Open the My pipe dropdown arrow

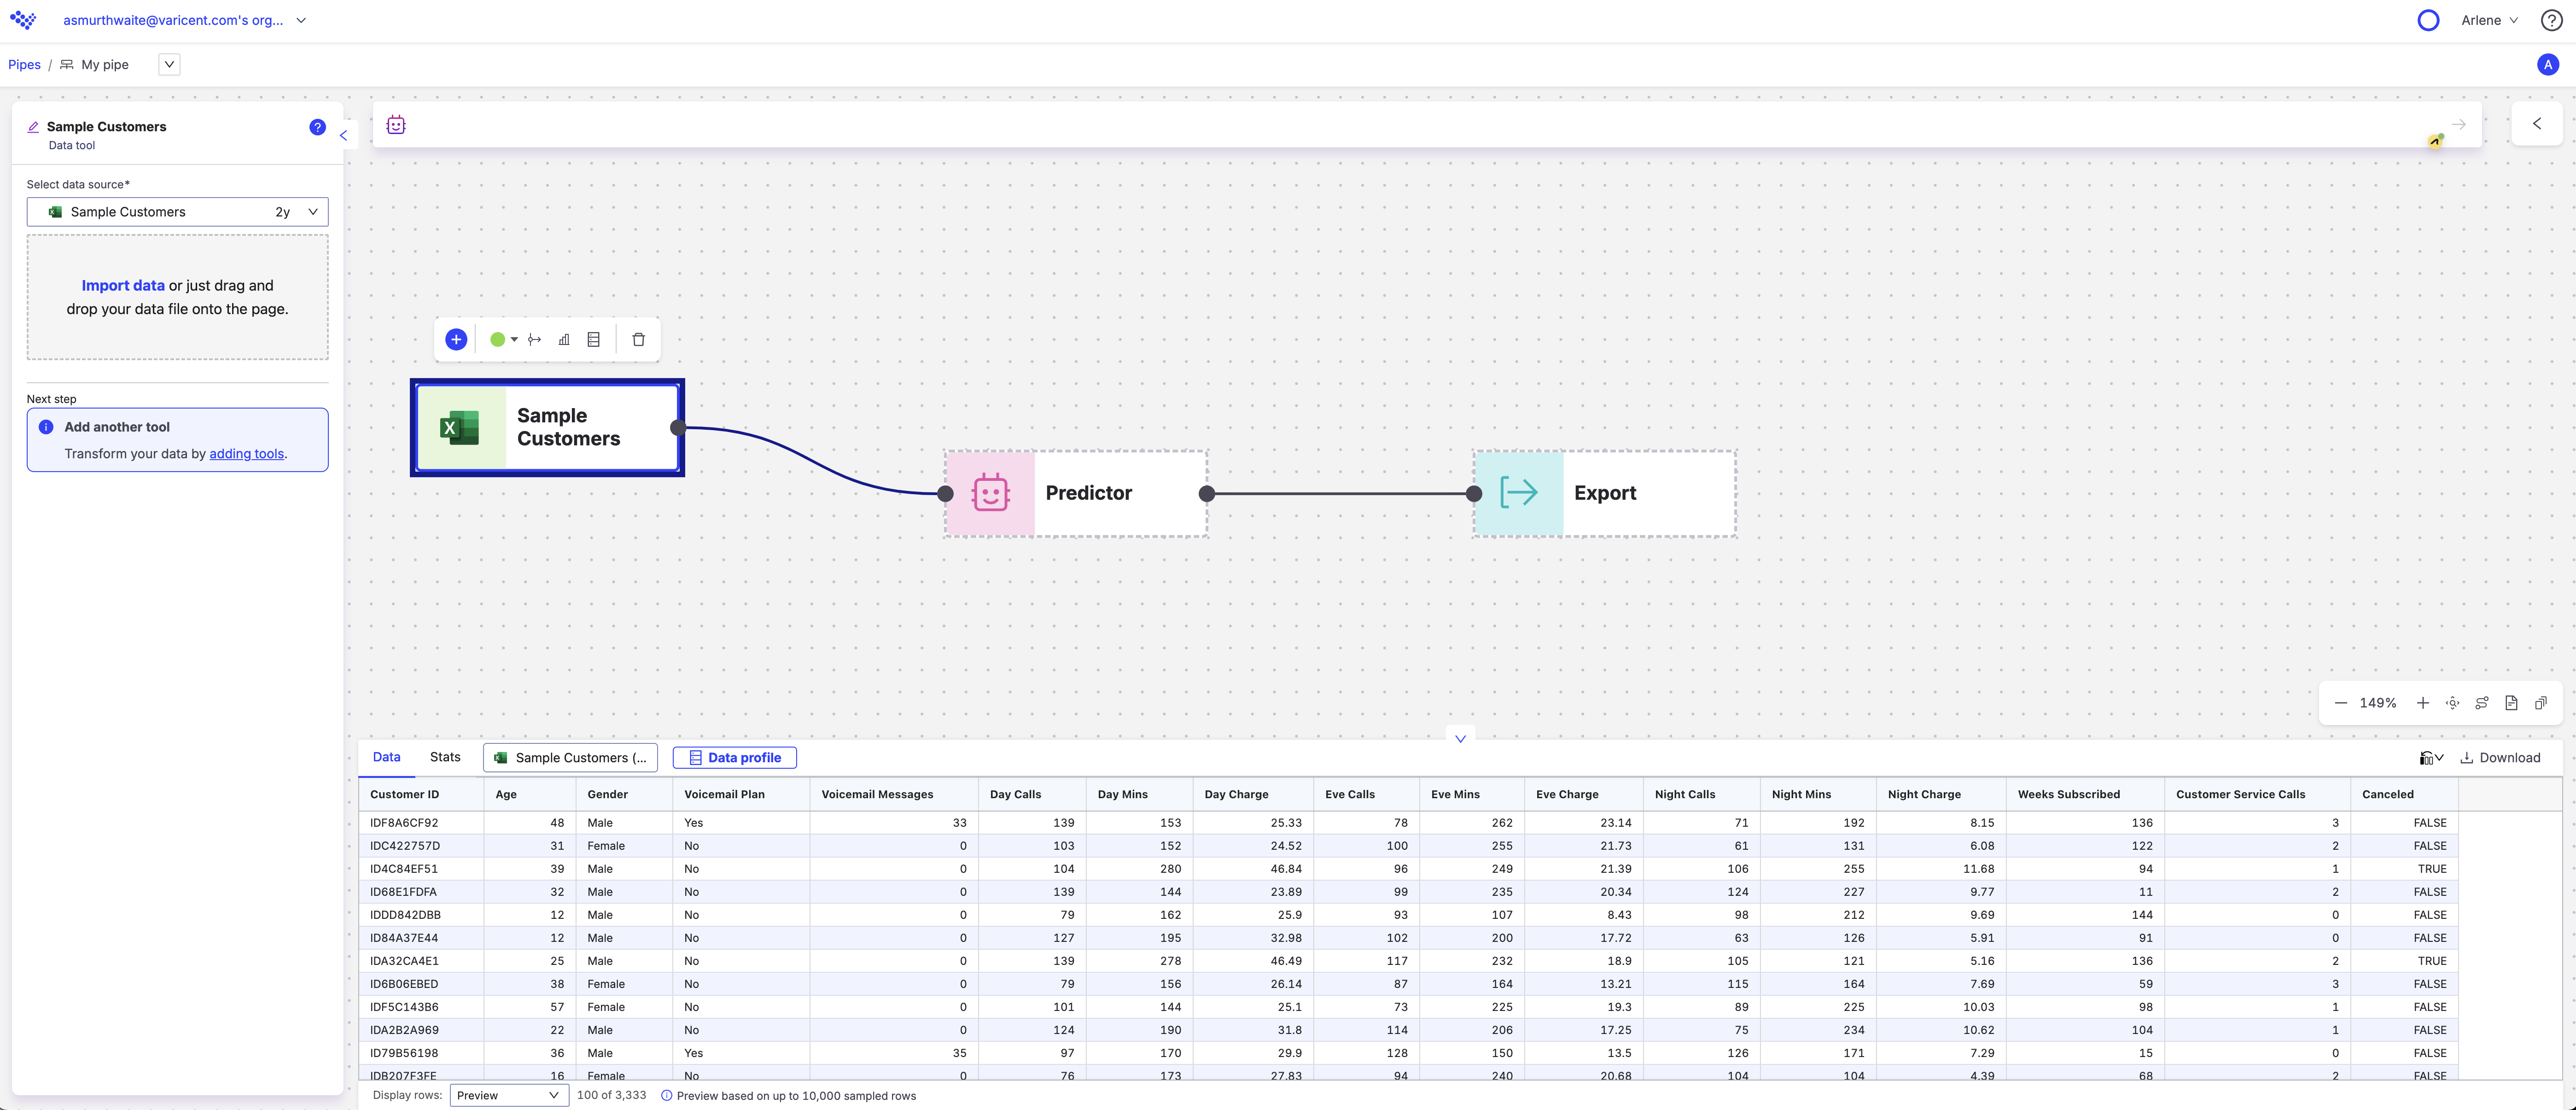click(169, 64)
